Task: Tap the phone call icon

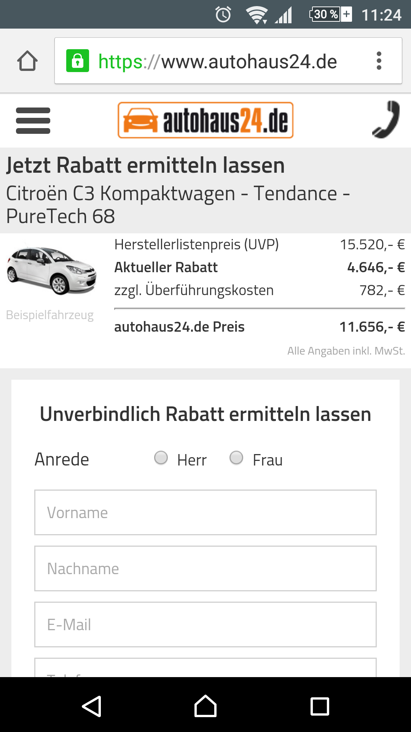Action: click(386, 119)
